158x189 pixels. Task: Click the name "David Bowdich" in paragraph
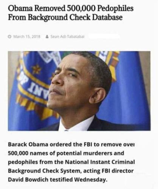[28, 180]
